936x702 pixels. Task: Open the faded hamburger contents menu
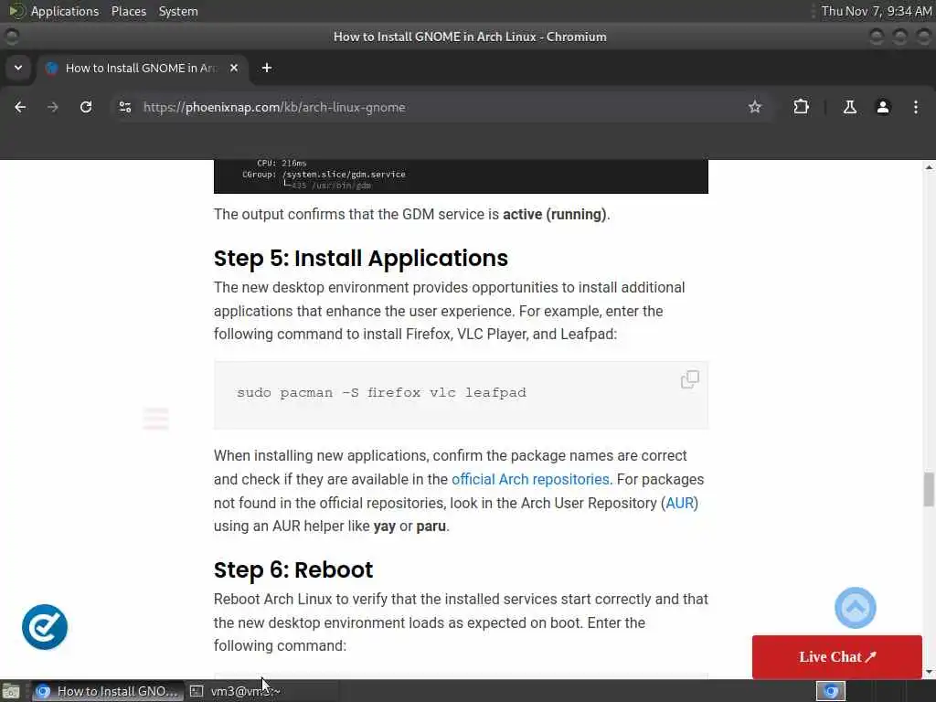[x=155, y=418]
